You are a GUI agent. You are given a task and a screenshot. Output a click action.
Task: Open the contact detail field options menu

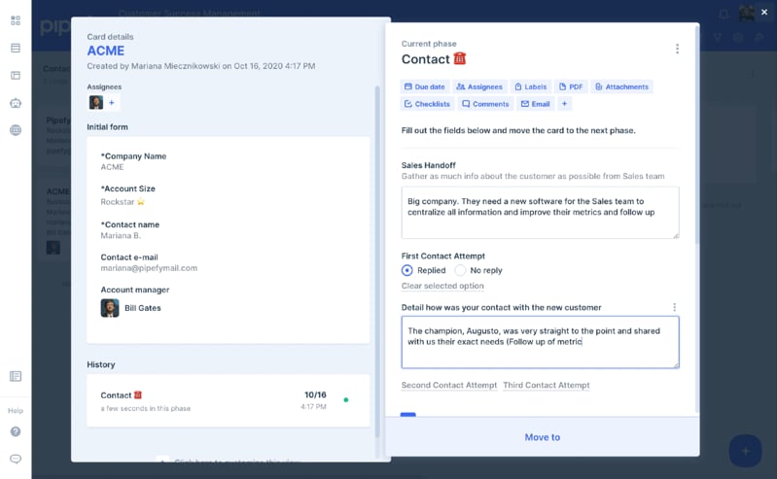674,308
